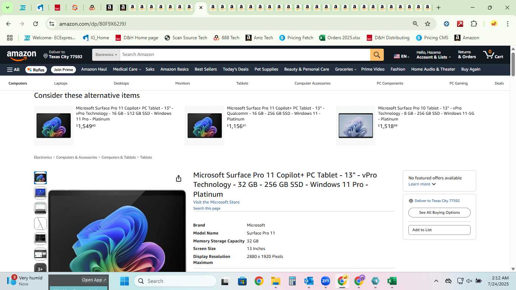Open Returns & Orders
516x290 pixels.
click(467, 55)
